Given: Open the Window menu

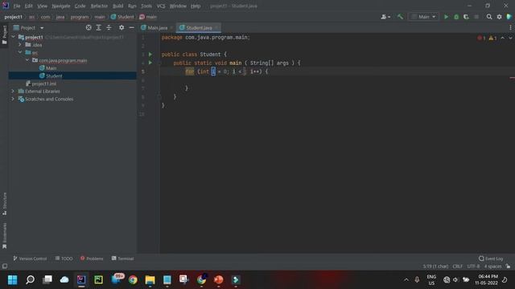Looking at the screenshot, I should point(178,6).
